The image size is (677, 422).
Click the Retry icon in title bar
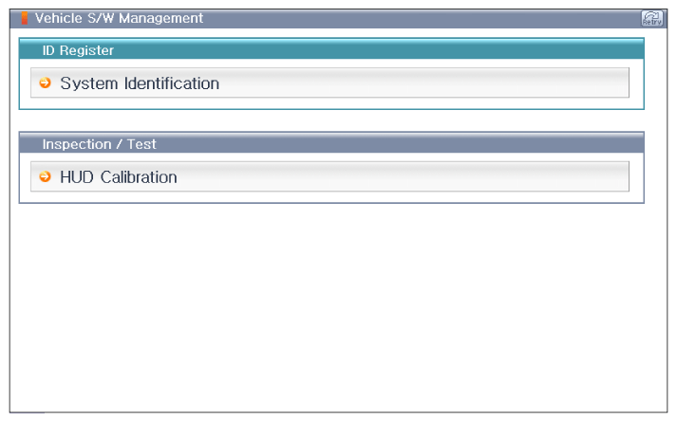pos(652,19)
